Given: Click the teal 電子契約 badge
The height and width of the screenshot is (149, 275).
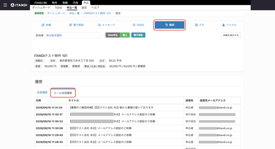Looking at the screenshot, I should pos(138,35).
